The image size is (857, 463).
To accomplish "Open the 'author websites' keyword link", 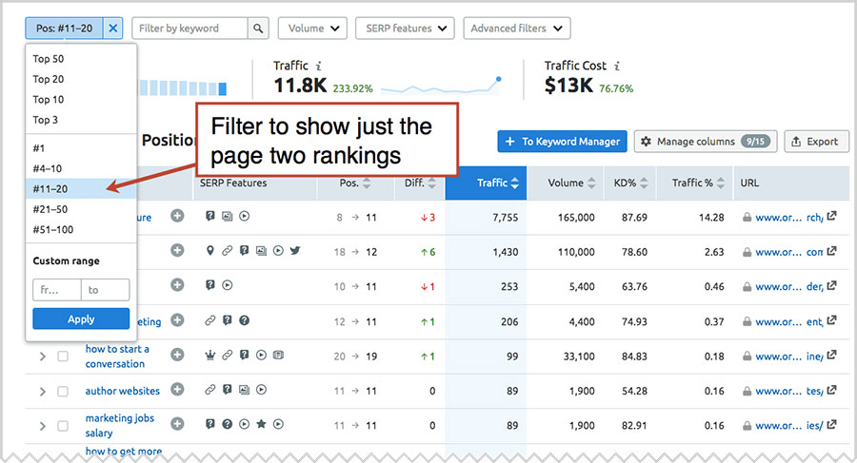I will pos(123,391).
